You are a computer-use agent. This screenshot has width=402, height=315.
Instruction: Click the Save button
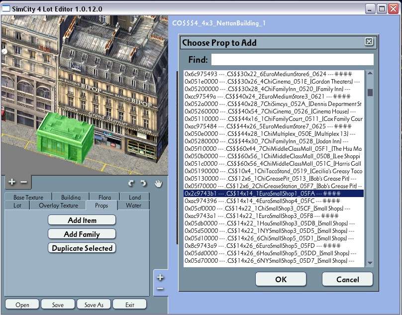[58, 305]
